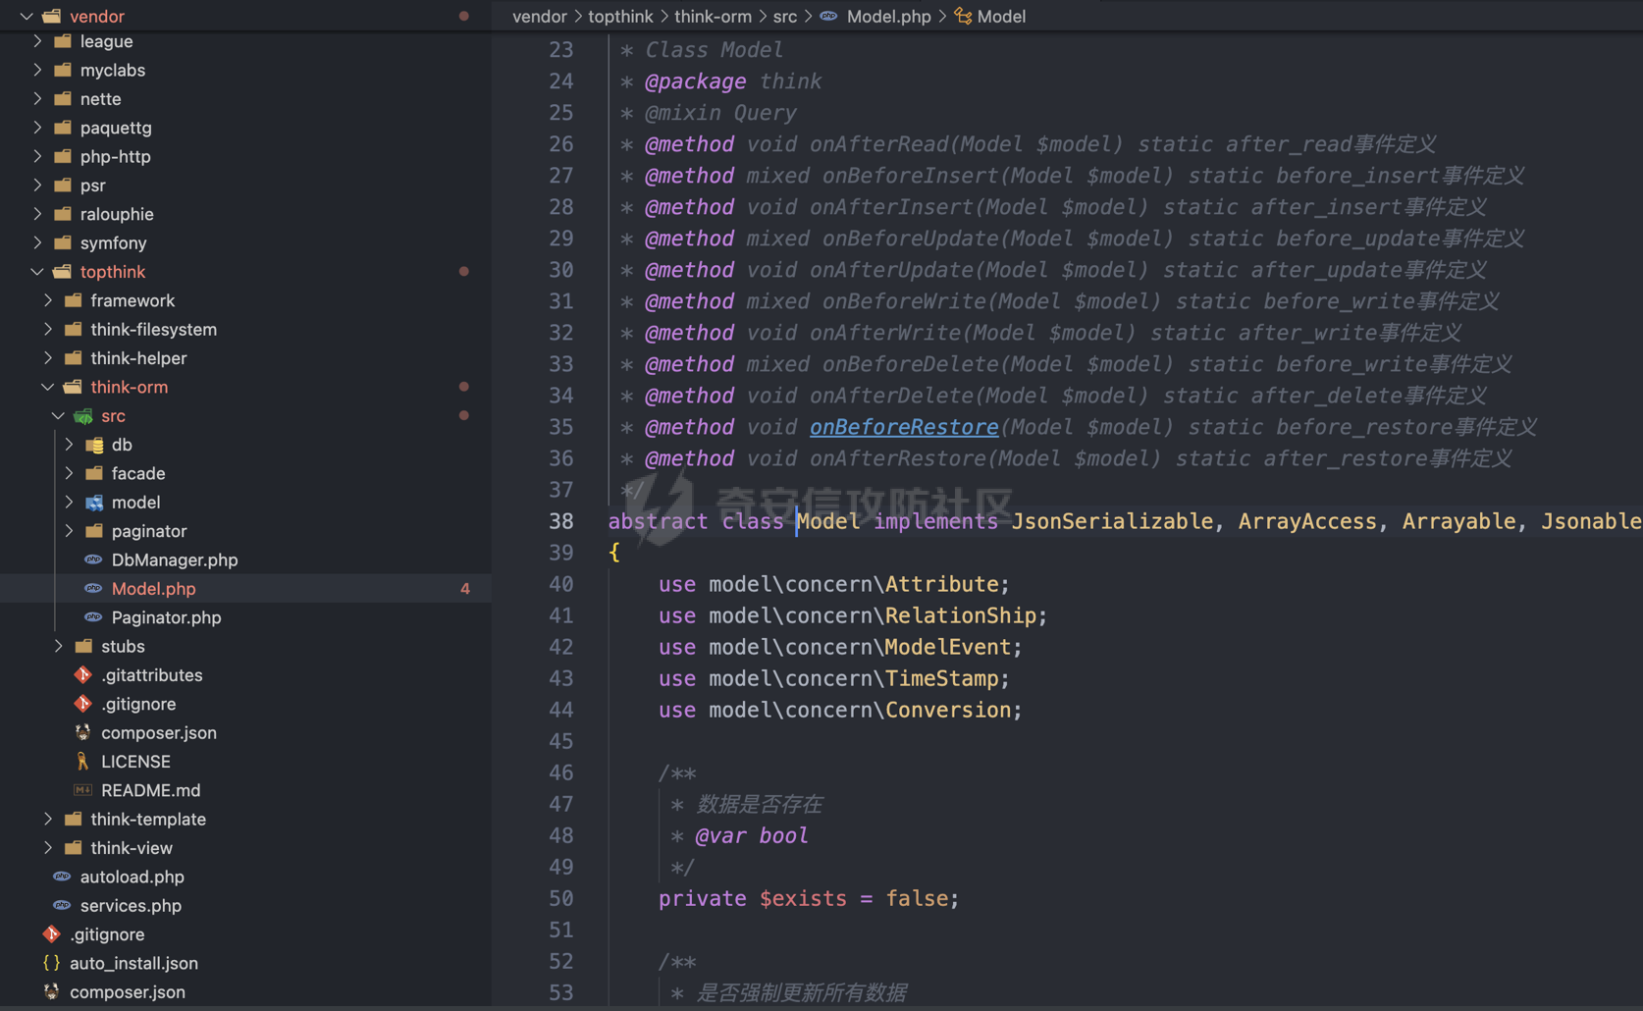Click Attribute trait on line 40

coord(941,584)
